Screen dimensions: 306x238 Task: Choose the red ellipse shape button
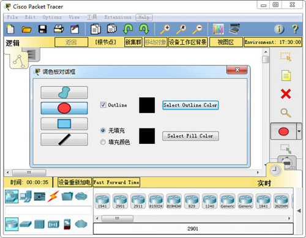tap(64, 108)
